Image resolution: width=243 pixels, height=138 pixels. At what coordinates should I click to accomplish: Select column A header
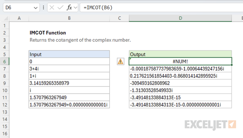(x=19, y=18)
